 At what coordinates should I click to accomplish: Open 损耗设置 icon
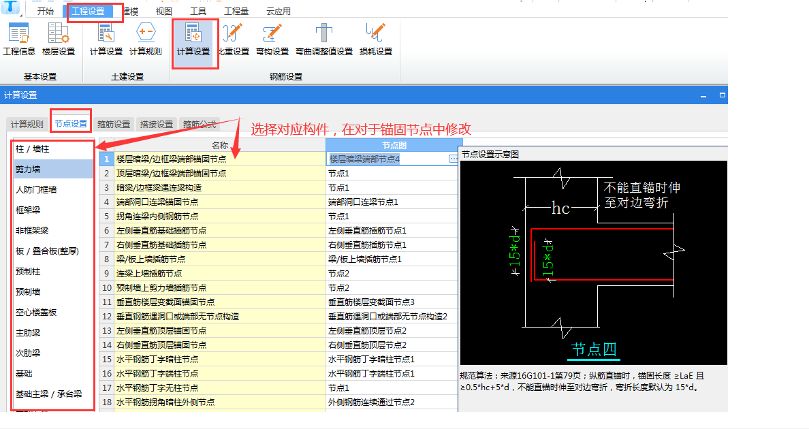point(376,39)
